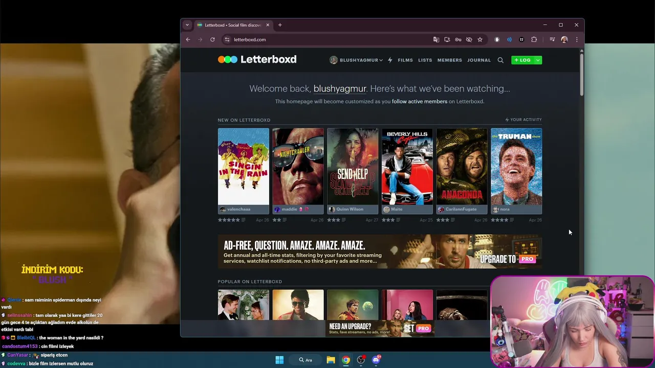
Task: Open the Chrome profile avatar
Action: pos(564,39)
